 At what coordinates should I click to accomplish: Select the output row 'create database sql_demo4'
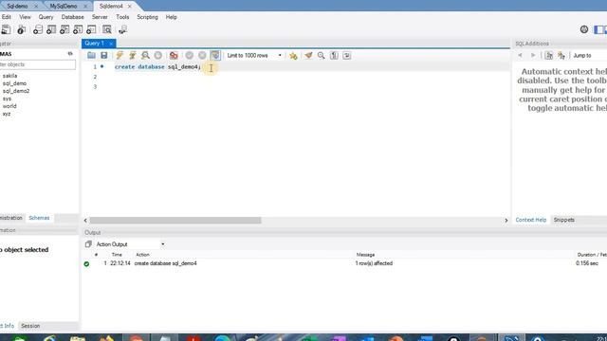343,263
